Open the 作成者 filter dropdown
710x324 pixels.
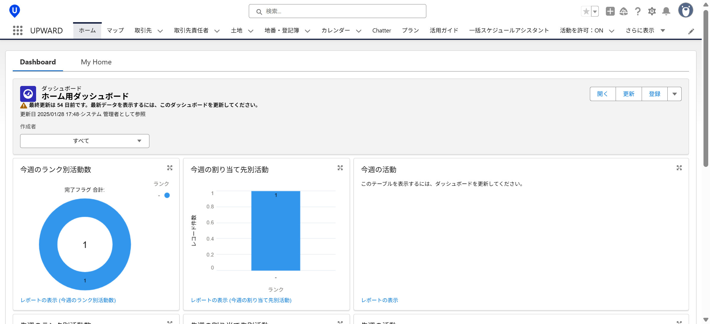click(85, 141)
